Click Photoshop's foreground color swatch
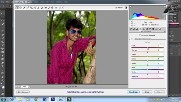The width and height of the screenshot is (181, 102). [2, 86]
